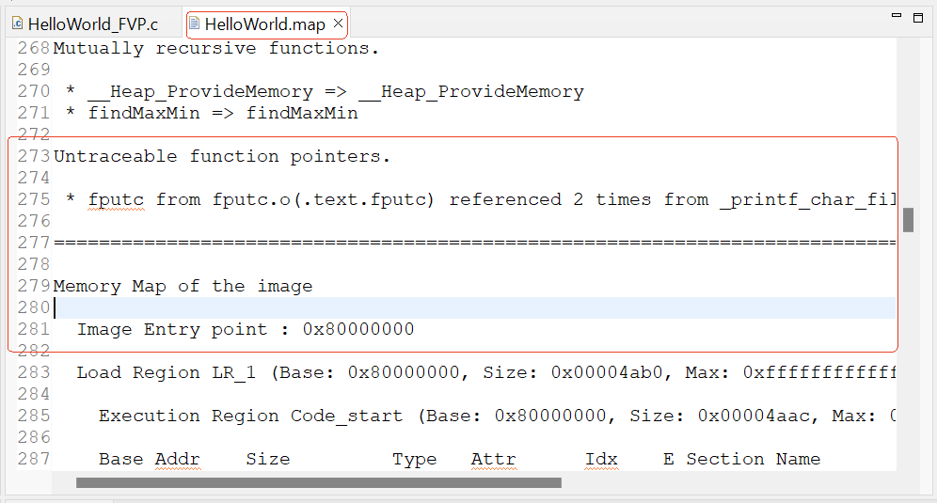The height and width of the screenshot is (503, 937).
Task: Click the underlined 'fputc' word on line 275
Action: tap(116, 199)
